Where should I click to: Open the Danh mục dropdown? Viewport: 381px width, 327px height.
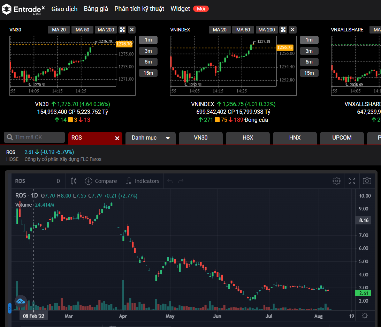point(151,138)
